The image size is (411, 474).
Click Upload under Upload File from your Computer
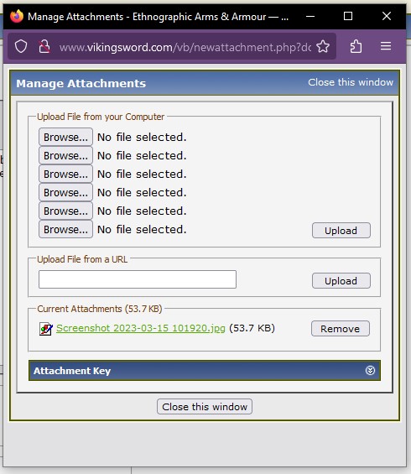tap(341, 231)
